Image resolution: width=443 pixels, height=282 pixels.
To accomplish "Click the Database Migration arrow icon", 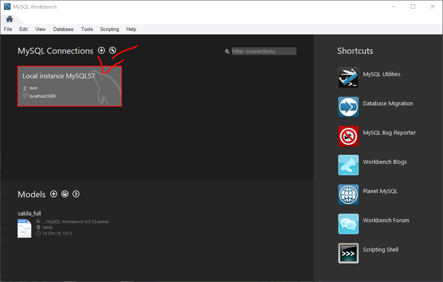I will [348, 107].
